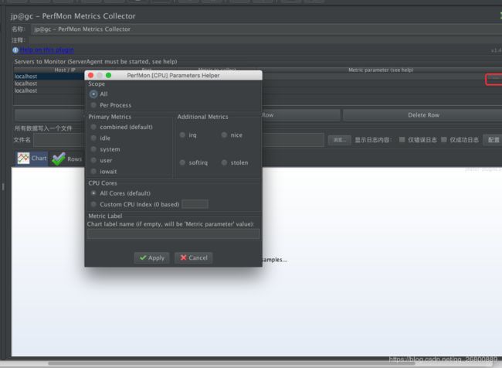
Task: Click the 配置 configure button
Action: pos(493,140)
